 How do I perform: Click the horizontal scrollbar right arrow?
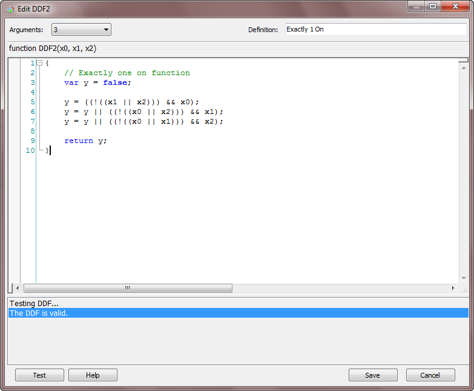[x=453, y=289]
